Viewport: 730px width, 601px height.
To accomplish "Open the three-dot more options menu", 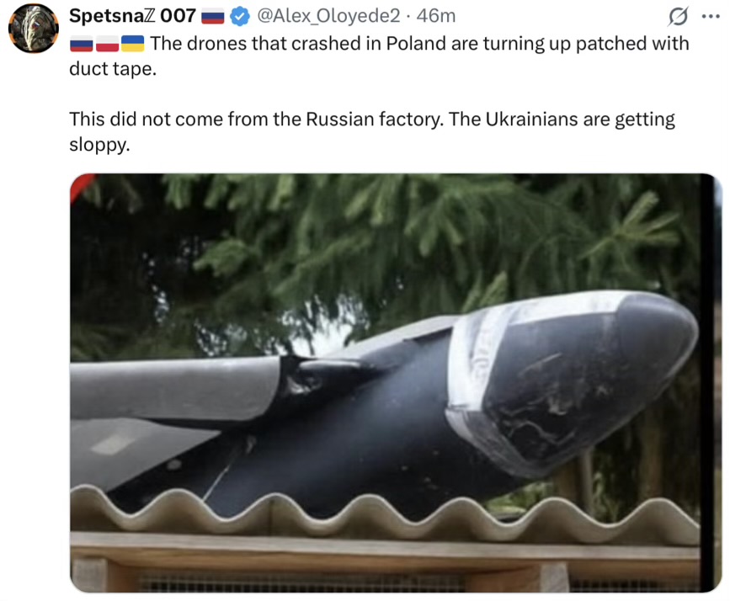I will click(x=711, y=16).
